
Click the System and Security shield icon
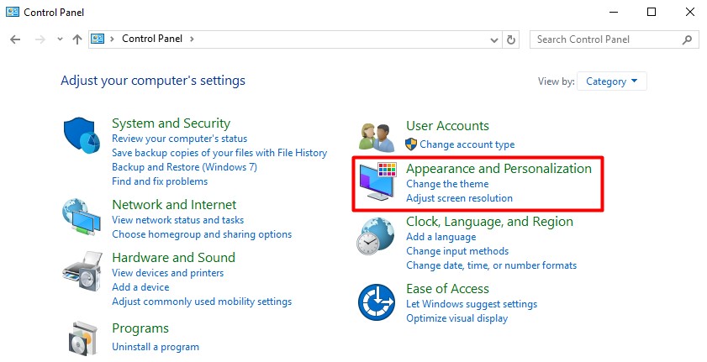(x=82, y=135)
